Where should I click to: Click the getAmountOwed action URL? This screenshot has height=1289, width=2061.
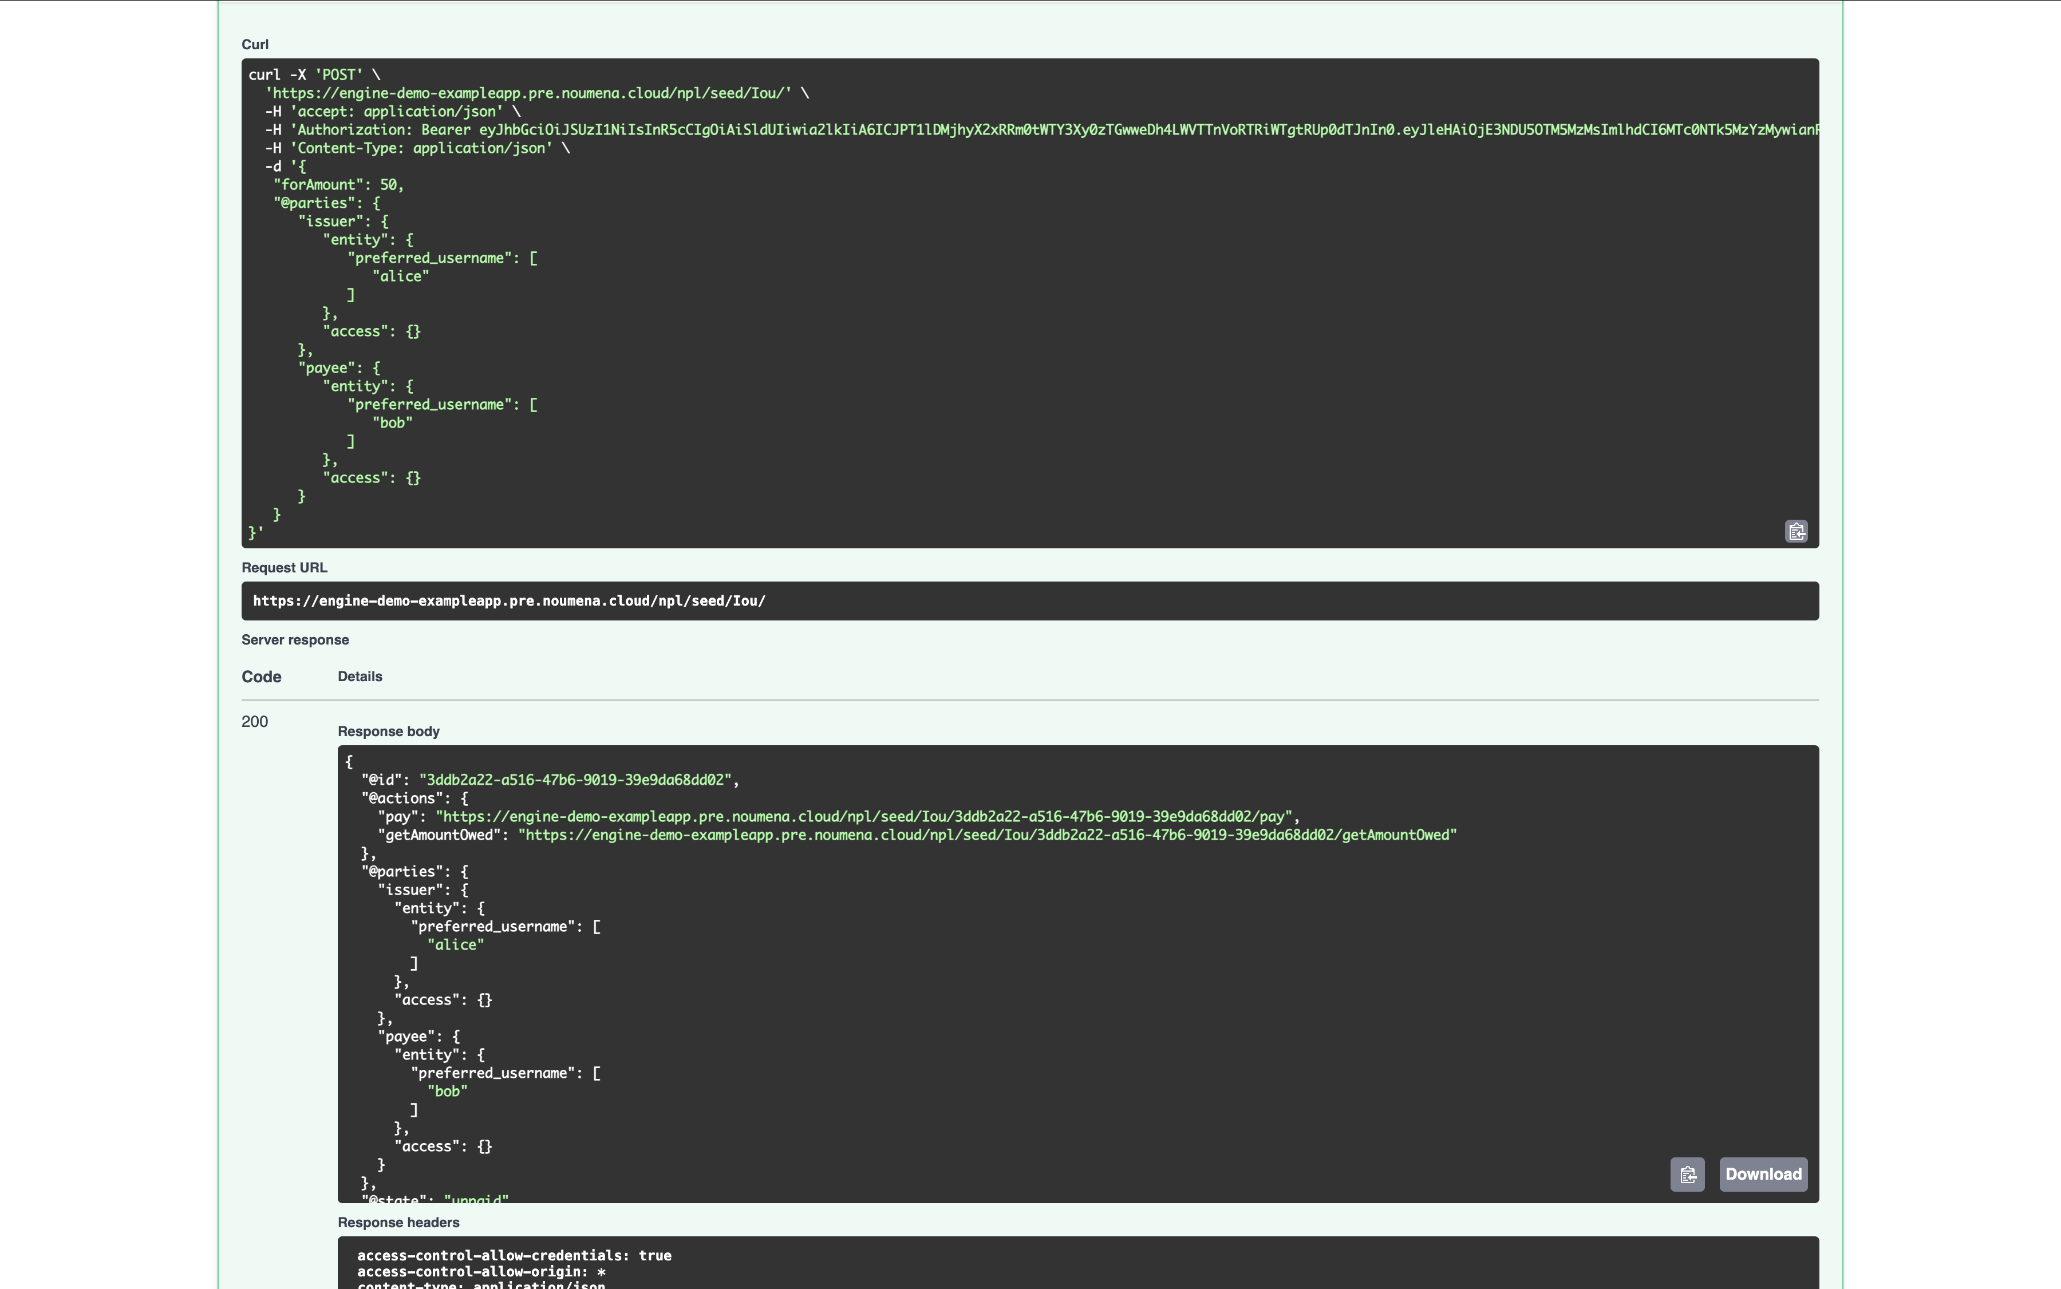(986, 835)
